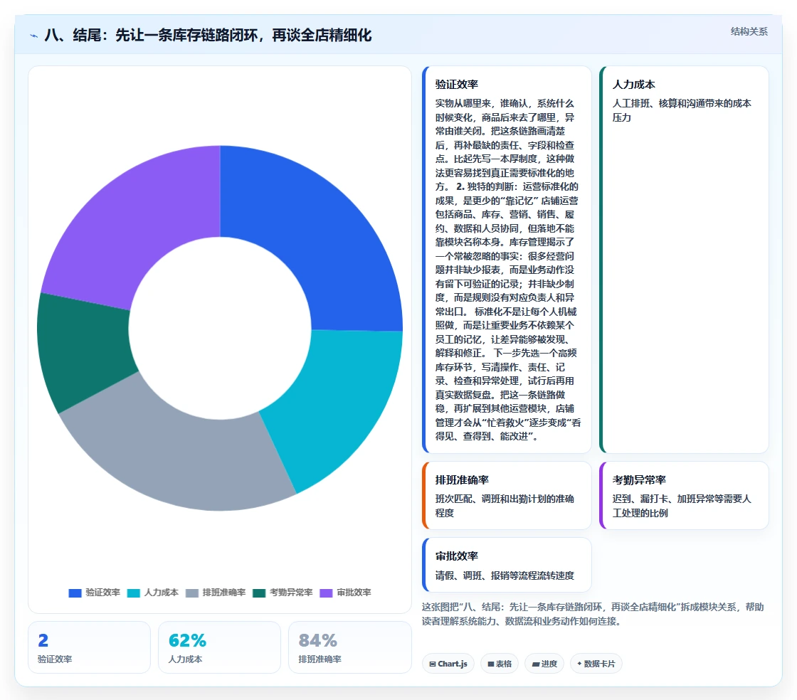Open the 验证效率 description card
797x700 pixels.
pos(507,260)
